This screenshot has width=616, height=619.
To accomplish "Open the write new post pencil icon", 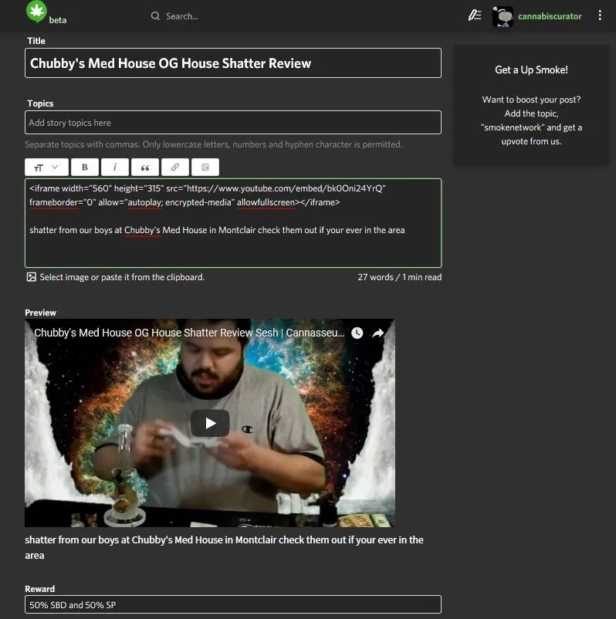I will pos(474,15).
